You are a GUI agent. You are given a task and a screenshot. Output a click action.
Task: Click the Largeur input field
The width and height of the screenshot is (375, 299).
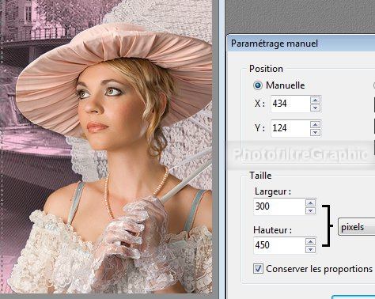point(279,206)
